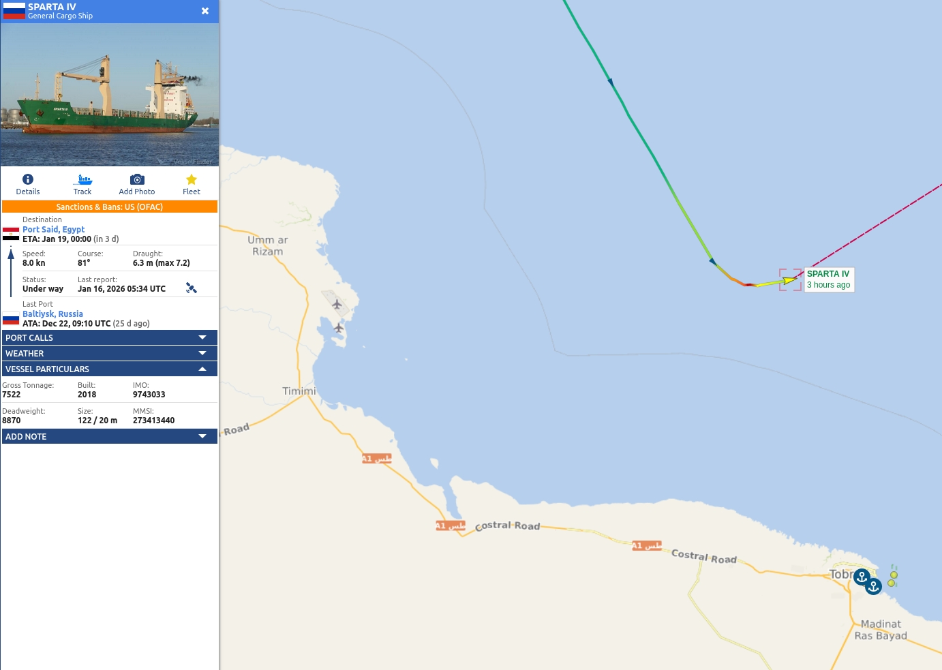Open the SPARTA IV ship photo
This screenshot has height=670, width=942.
pos(110,95)
